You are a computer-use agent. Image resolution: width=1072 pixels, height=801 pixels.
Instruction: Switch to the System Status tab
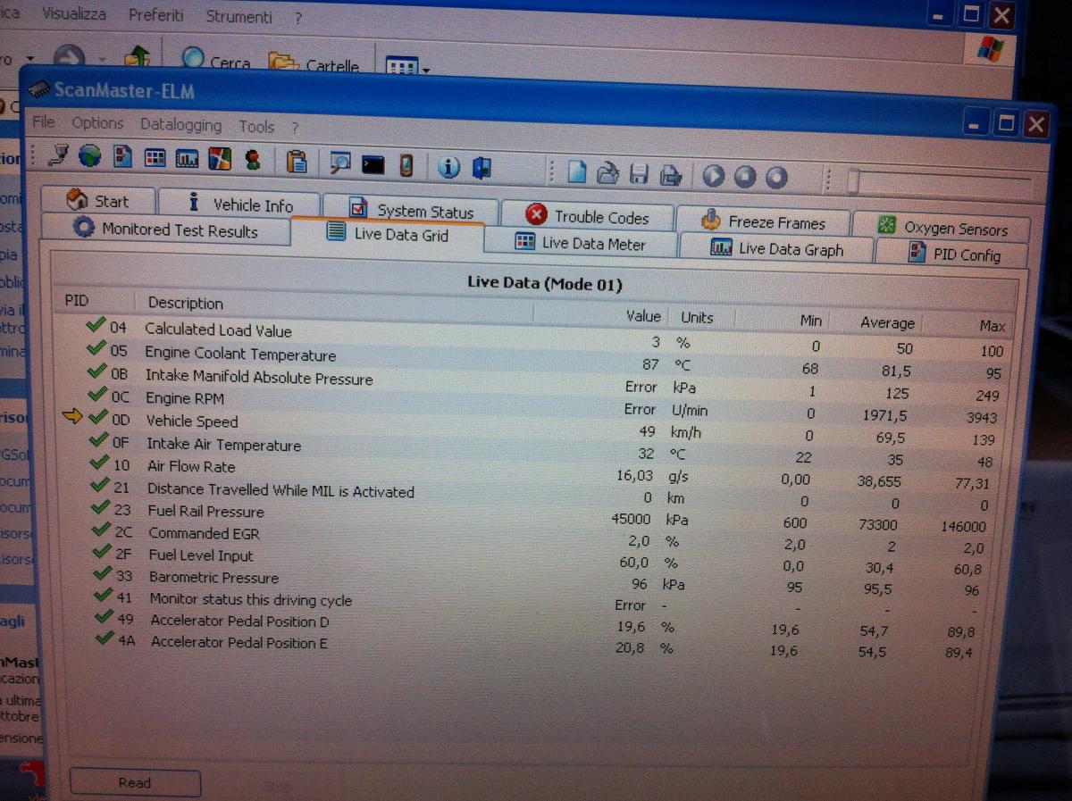[x=412, y=210]
